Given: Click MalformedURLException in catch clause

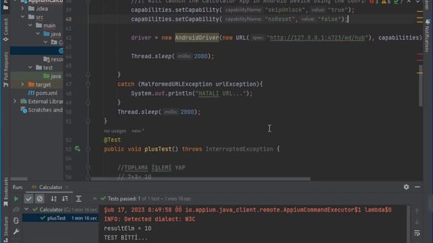Looking at the screenshot, I should 177,84.
